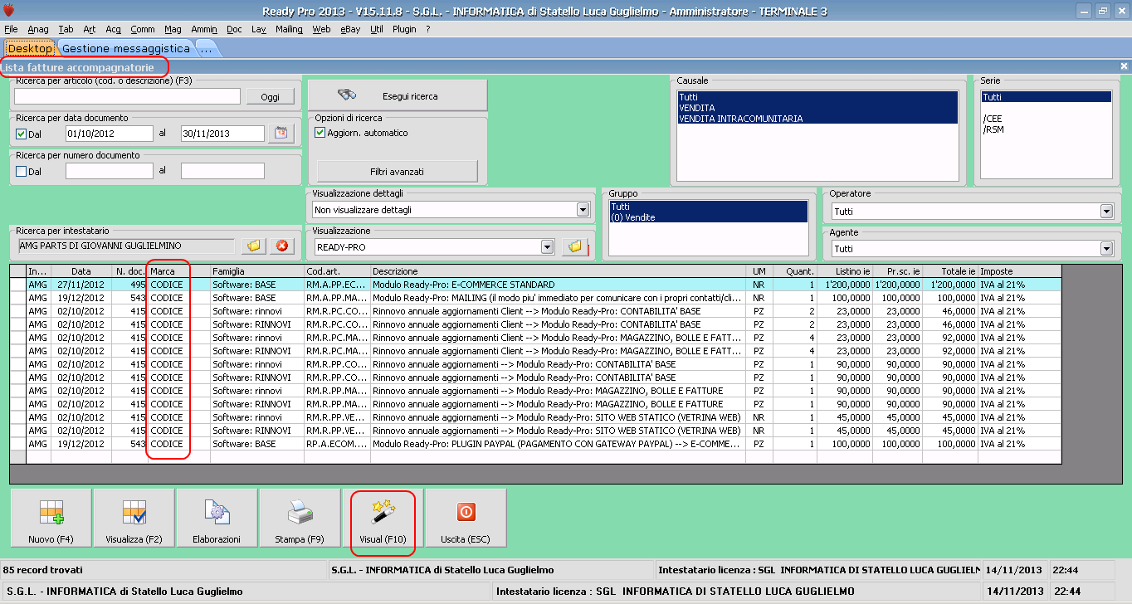Open Filtri avanzati
1132x604 pixels.
click(398, 171)
